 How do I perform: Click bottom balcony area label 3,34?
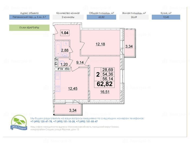(73, 110)
